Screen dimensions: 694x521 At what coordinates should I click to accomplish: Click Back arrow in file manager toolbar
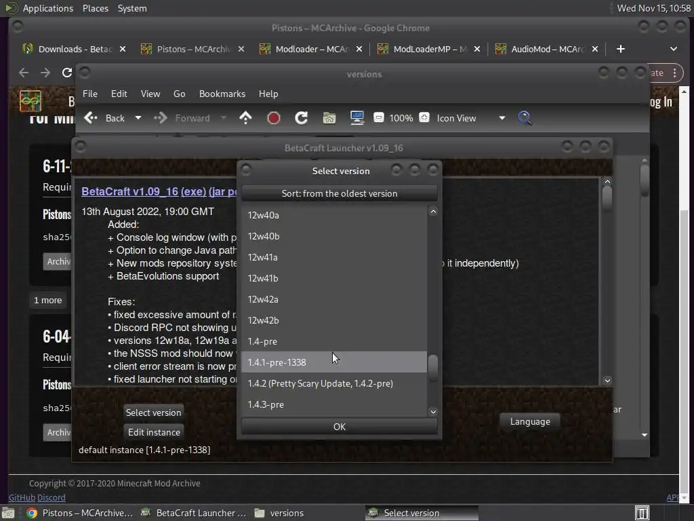click(x=91, y=118)
